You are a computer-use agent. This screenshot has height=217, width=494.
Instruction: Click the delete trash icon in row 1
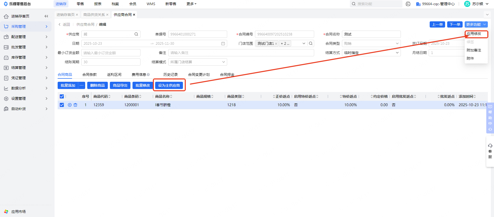(x=75, y=105)
